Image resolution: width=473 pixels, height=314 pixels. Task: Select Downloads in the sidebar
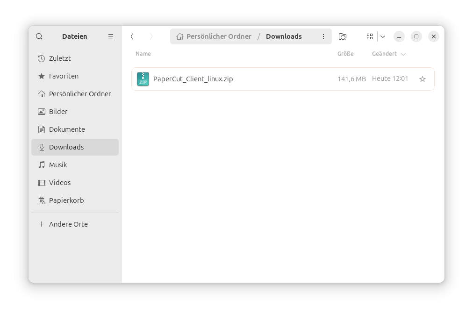tap(75, 147)
